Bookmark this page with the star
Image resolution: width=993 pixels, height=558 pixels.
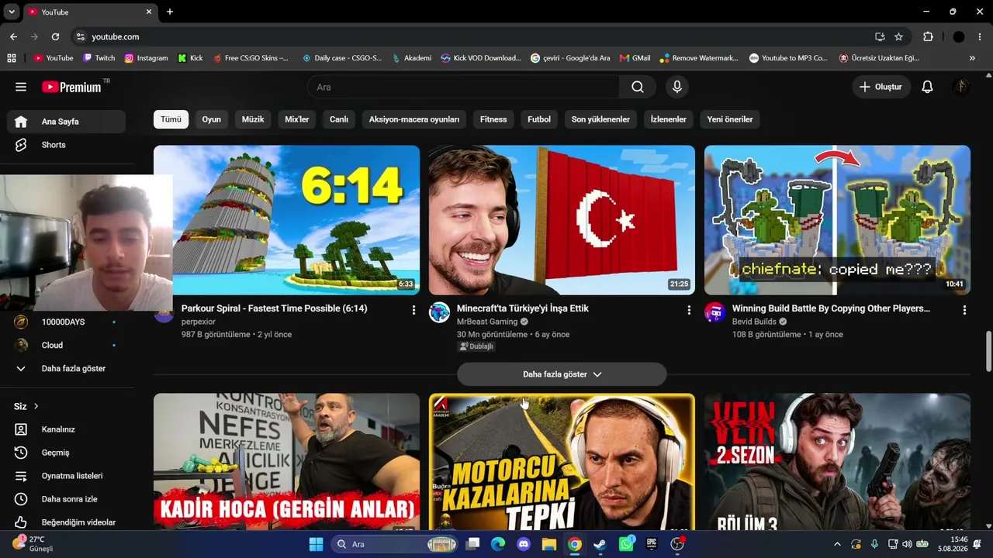pyautogui.click(x=898, y=36)
